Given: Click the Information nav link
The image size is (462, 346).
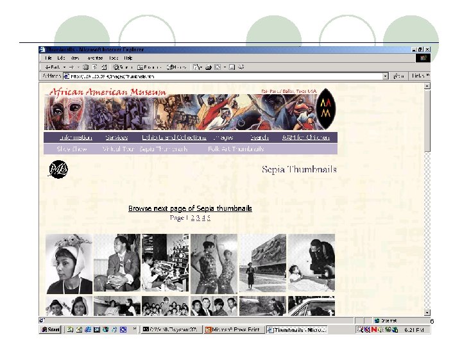Looking at the screenshot, I should (76, 137).
